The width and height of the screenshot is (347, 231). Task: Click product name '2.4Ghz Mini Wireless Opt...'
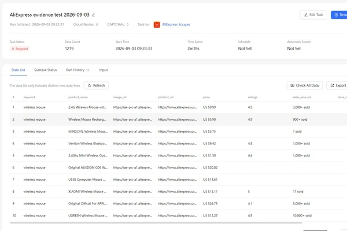(x=88, y=155)
